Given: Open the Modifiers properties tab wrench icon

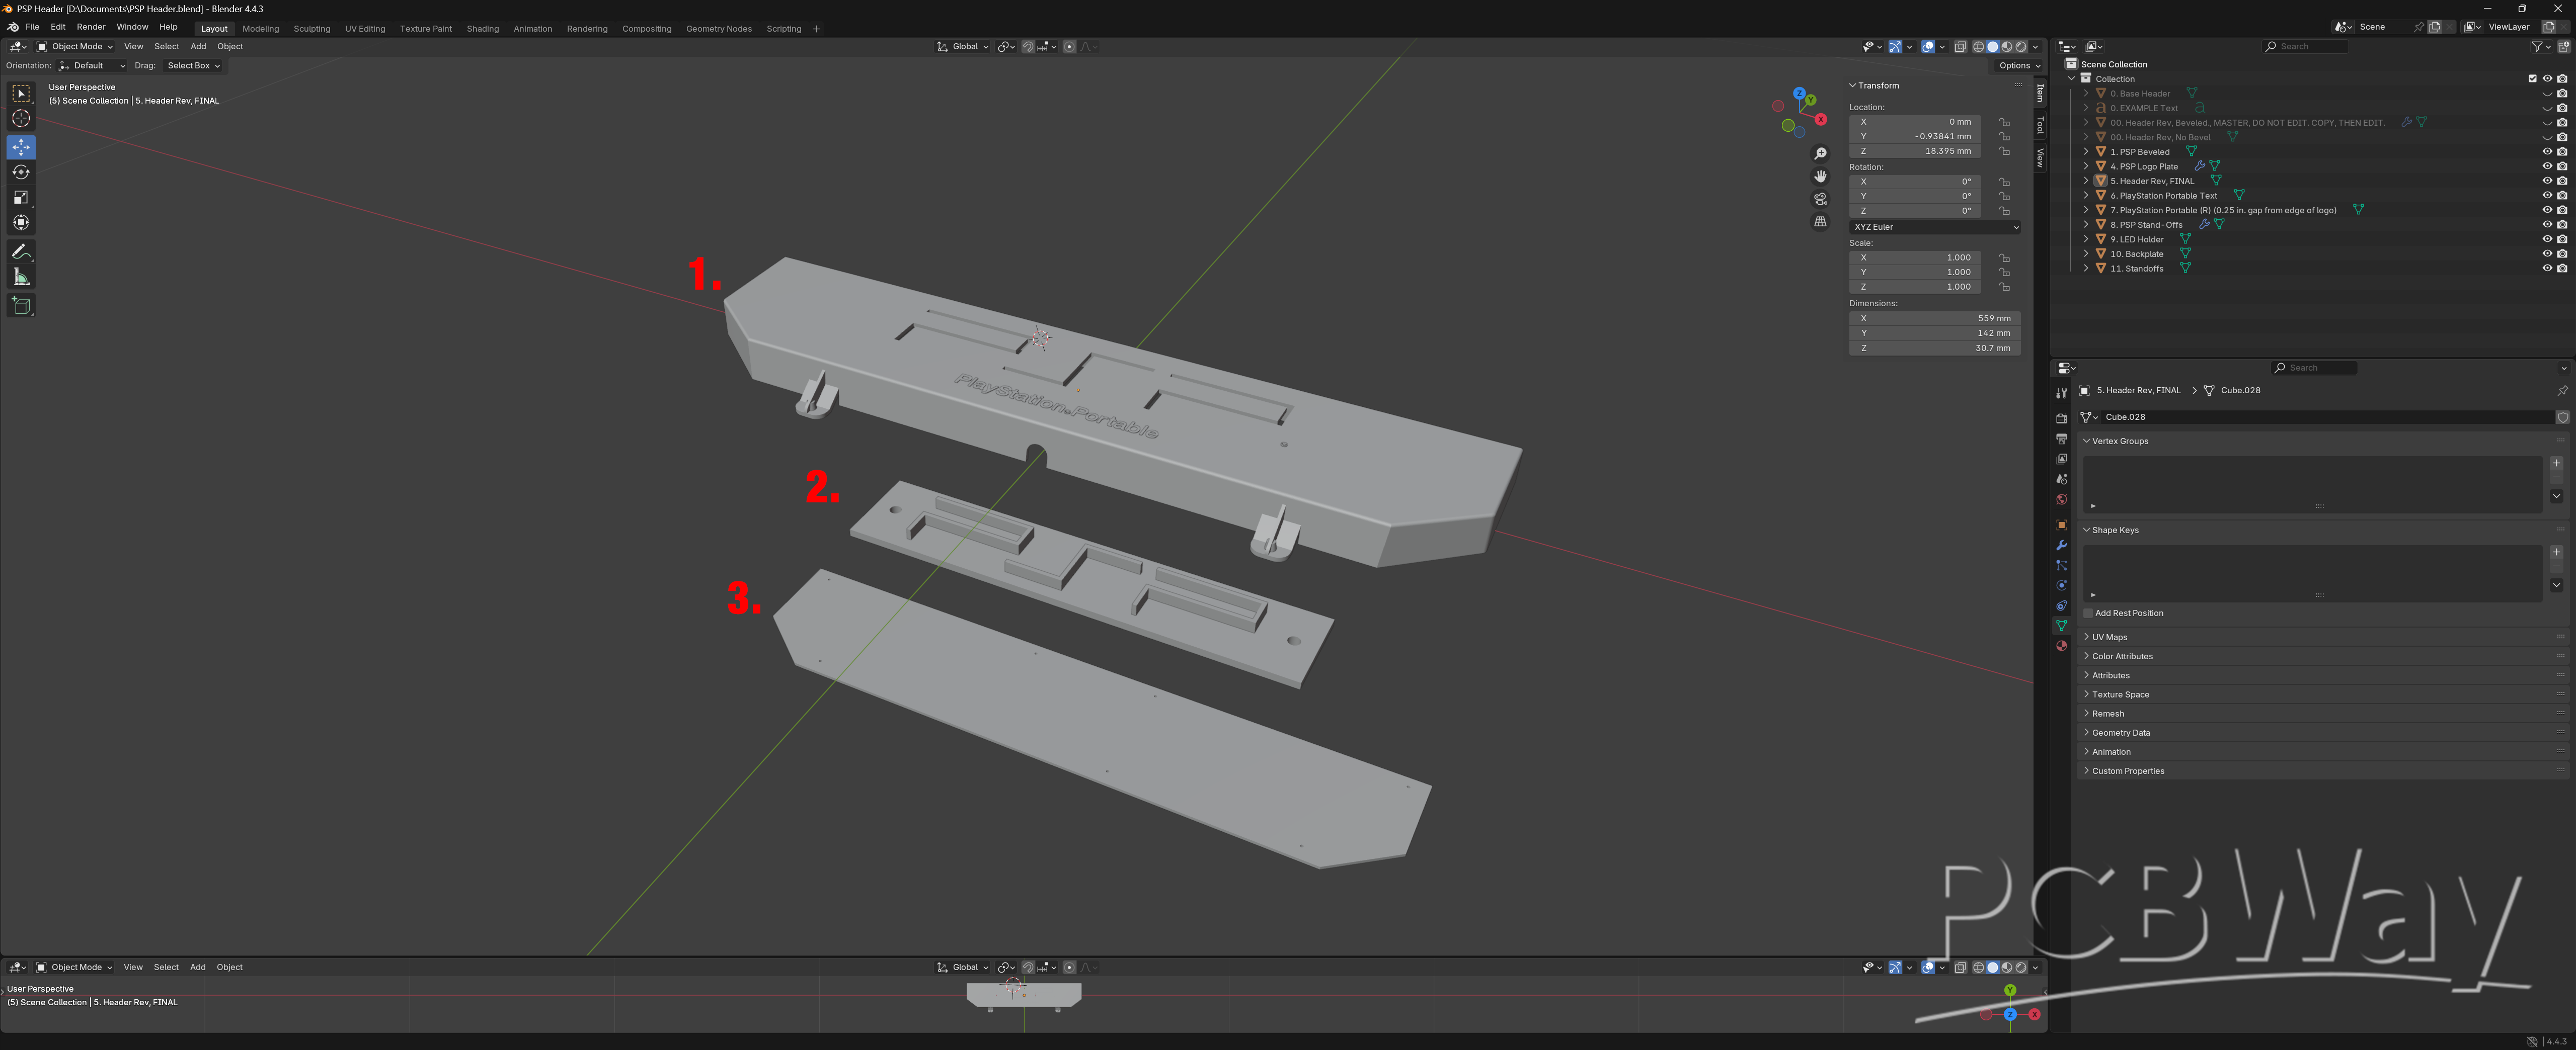Looking at the screenshot, I should click(x=2061, y=546).
